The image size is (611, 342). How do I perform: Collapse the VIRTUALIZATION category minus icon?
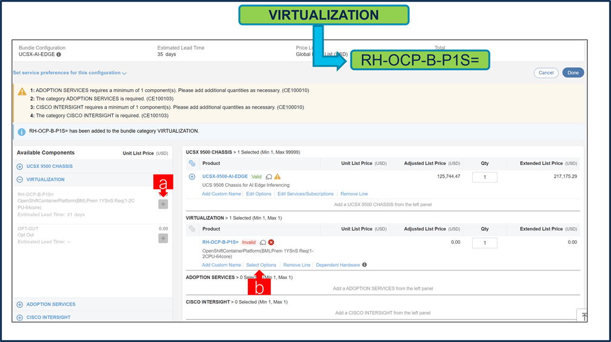pos(20,179)
